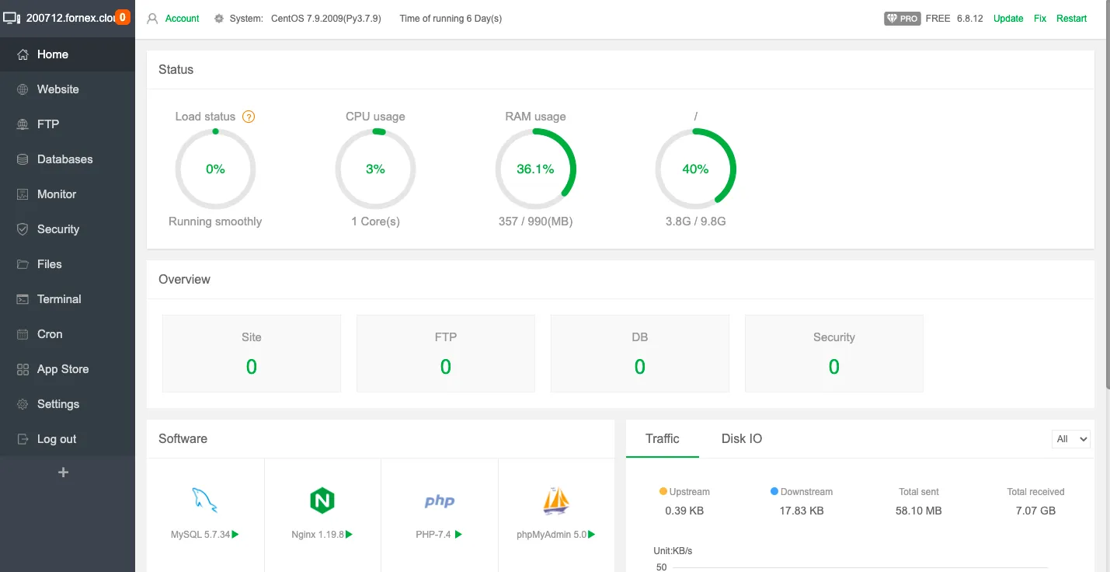Select the Traffic tab
This screenshot has width=1110, height=572.
coord(662,439)
